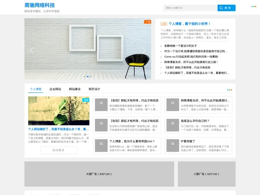Screen dimensions: 260x195
Task: Go to next carousel slide arrow
Action: [144, 51]
